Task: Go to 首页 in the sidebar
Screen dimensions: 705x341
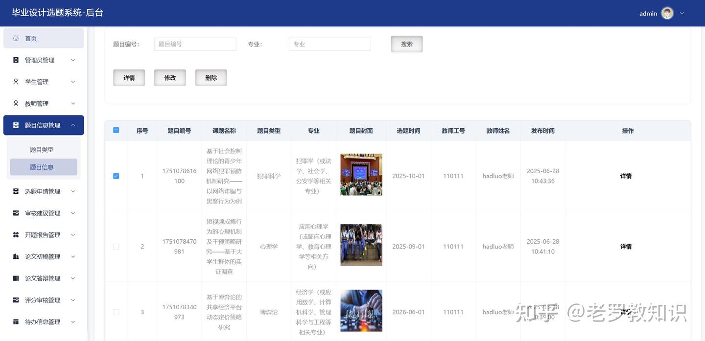Action: click(44, 38)
